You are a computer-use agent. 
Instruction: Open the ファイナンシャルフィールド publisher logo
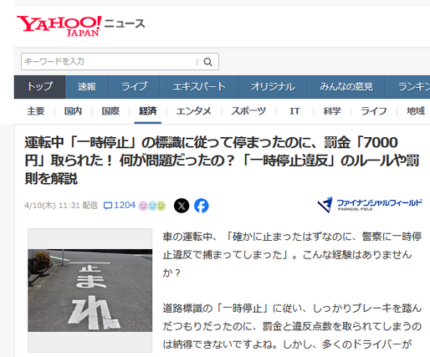point(370,205)
